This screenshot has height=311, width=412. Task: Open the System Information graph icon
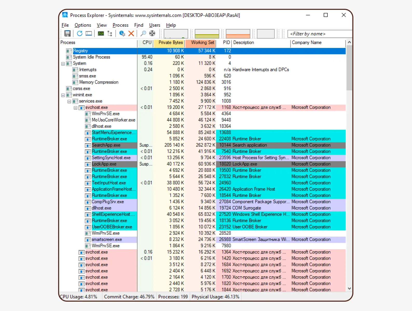point(101,33)
